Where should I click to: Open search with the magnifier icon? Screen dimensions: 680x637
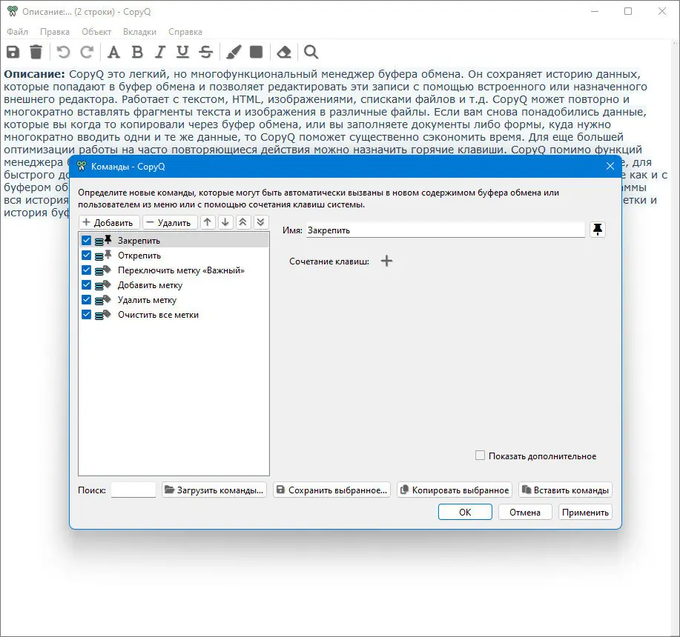[x=311, y=52]
